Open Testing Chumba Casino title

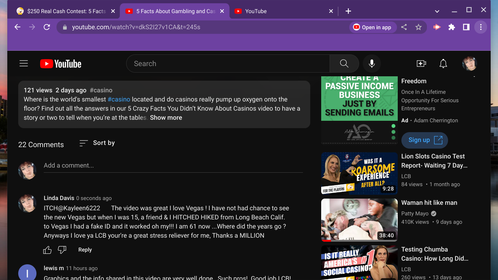click(435, 254)
